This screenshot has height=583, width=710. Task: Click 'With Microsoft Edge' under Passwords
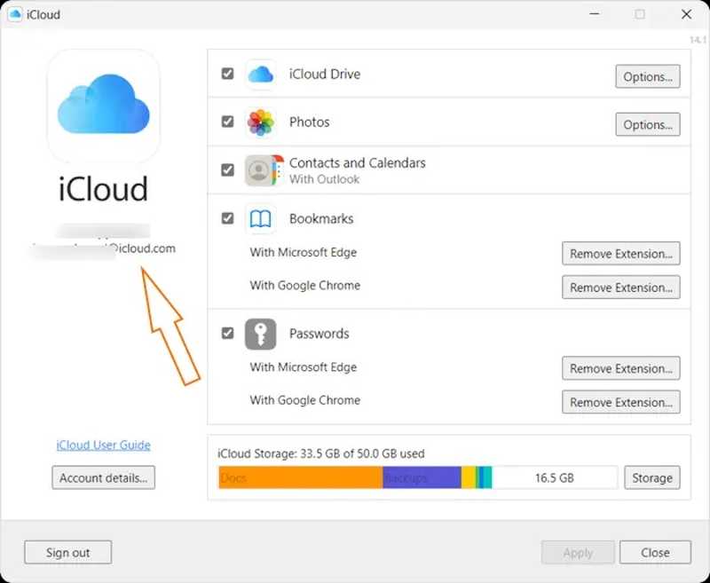[x=304, y=367]
